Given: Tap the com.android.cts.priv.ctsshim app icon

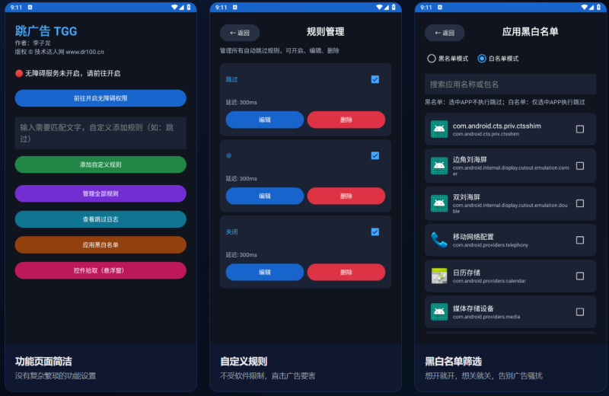Looking at the screenshot, I should pyautogui.click(x=439, y=129).
